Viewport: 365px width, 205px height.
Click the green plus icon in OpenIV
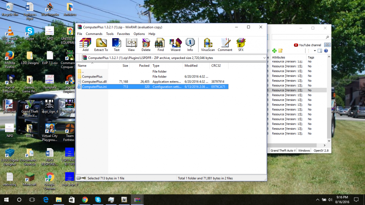pos(274,51)
